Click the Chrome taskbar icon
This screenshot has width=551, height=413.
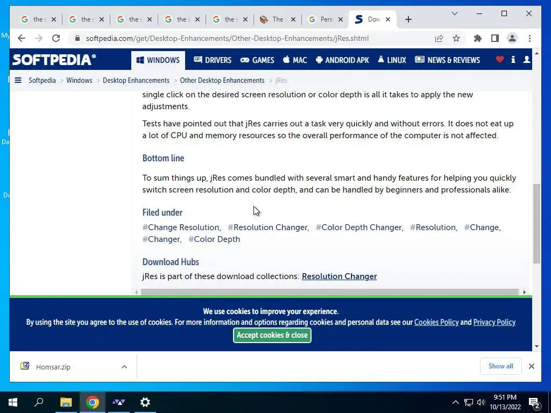click(x=93, y=402)
